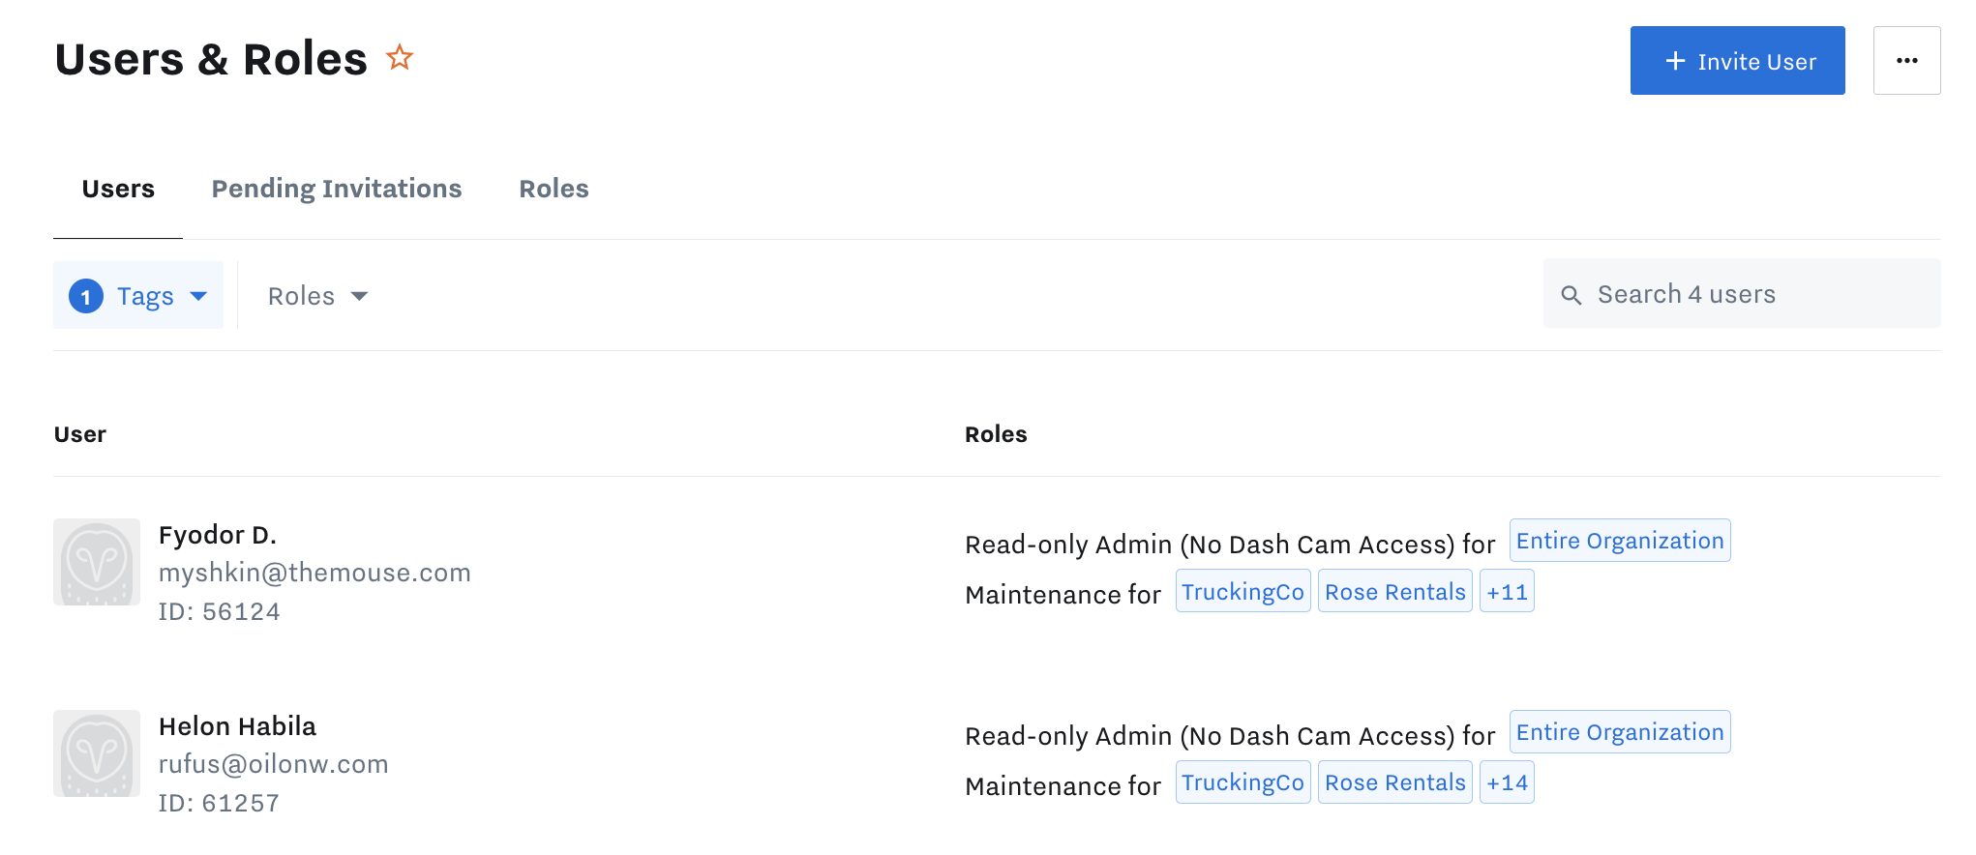Click the plus icon on Invite User

[1675, 61]
